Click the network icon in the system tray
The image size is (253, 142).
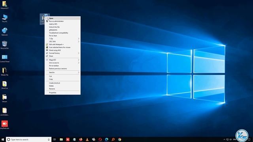pos(228,139)
